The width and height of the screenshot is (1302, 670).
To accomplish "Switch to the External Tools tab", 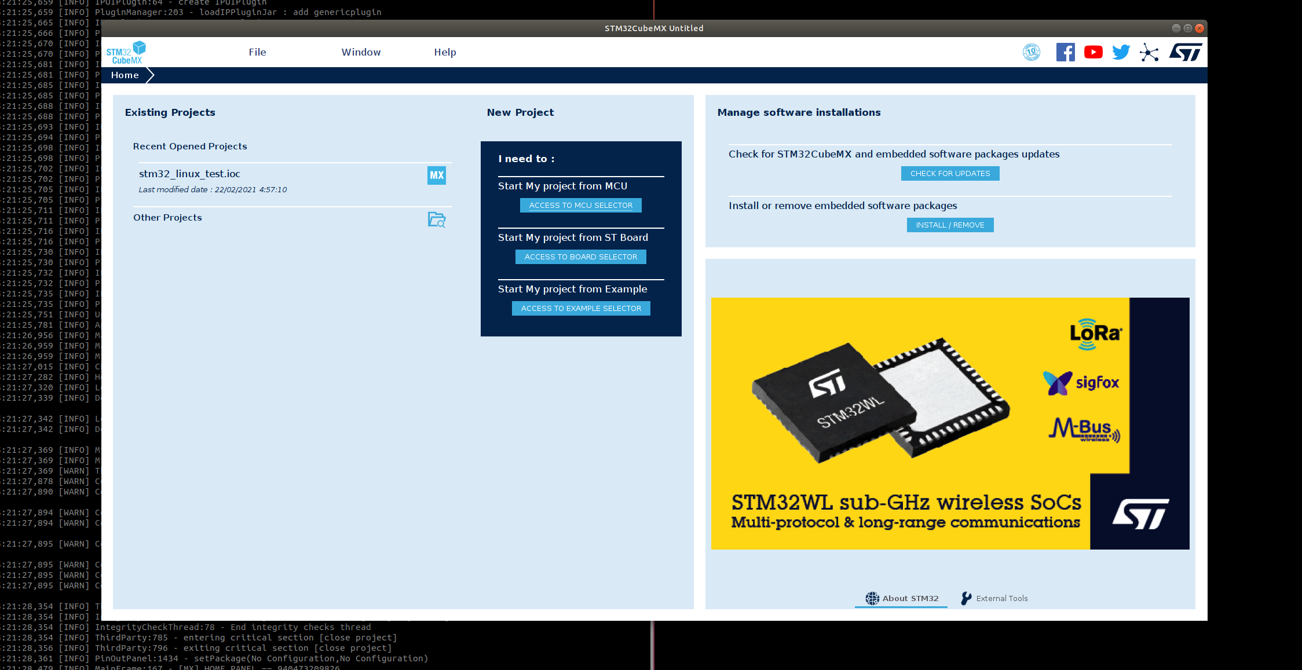I will 994,598.
